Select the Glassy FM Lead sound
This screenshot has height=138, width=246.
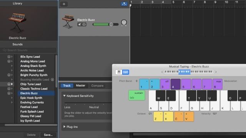pyautogui.click(x=31, y=116)
